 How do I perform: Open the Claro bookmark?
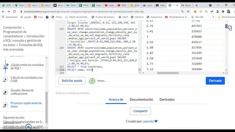(x=39, y=17)
